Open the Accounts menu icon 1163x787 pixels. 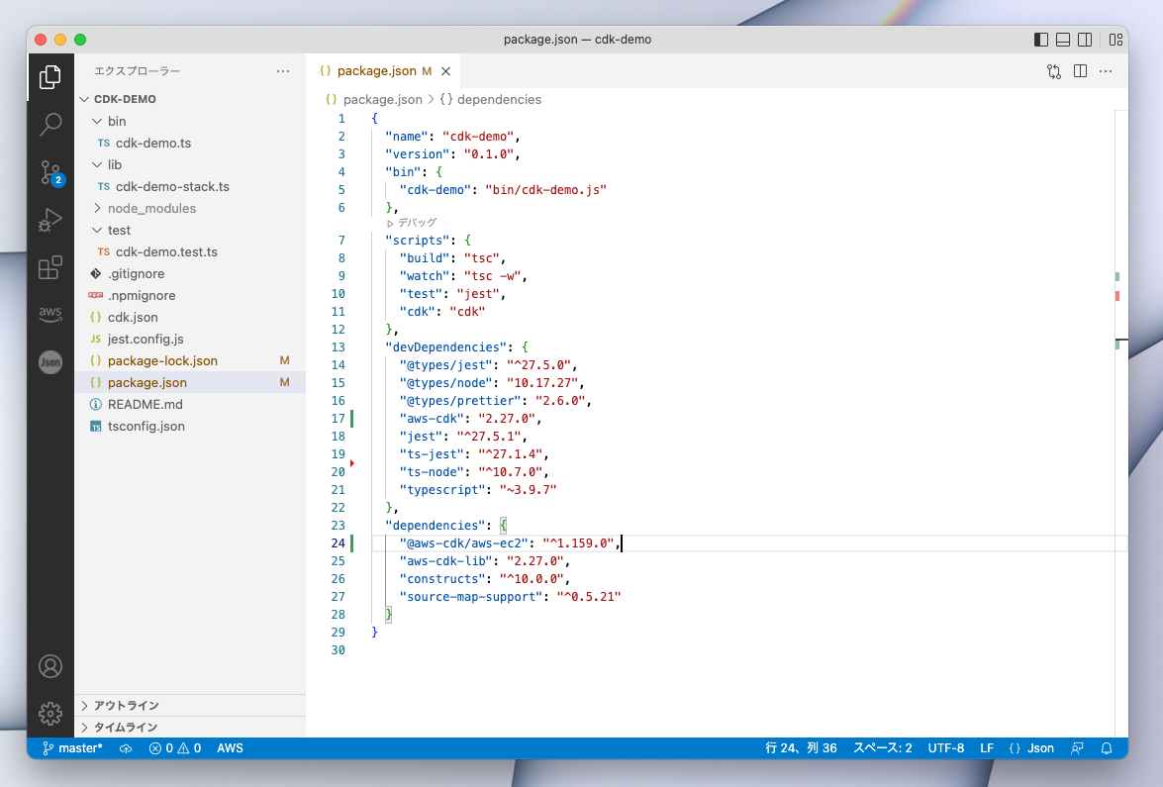coord(50,667)
